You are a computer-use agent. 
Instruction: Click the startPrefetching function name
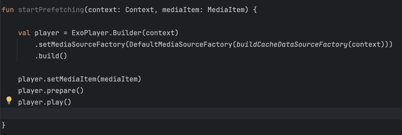[51, 10]
